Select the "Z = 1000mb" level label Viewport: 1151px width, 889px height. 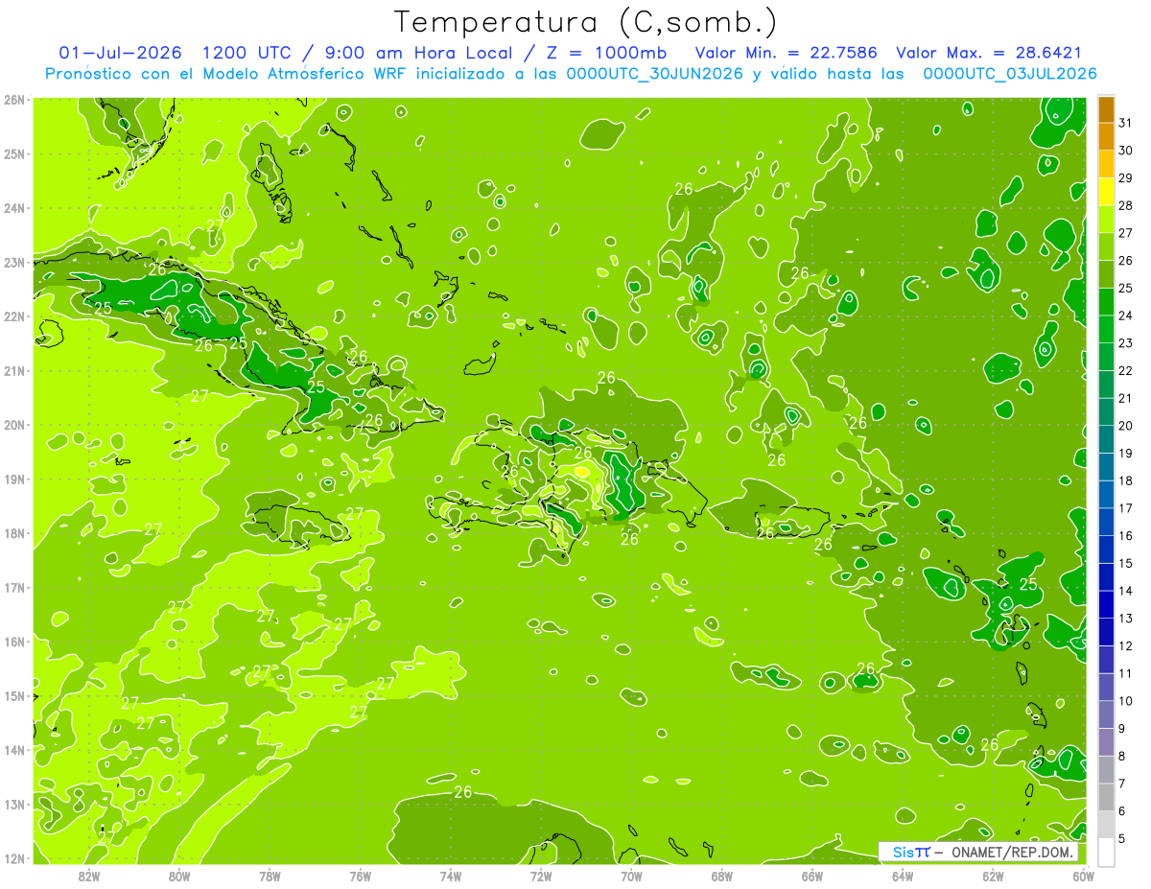tap(603, 53)
